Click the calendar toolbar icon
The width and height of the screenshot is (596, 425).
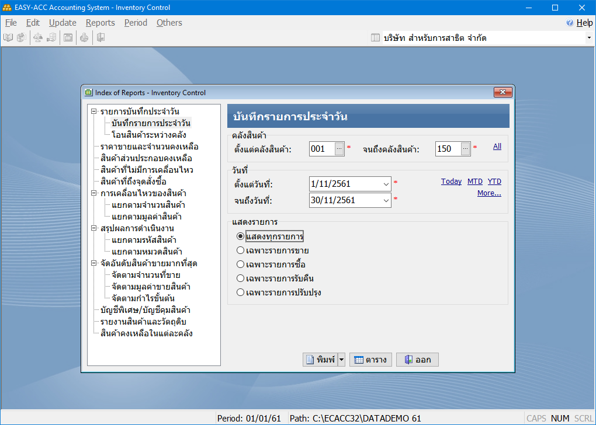pyautogui.click(x=68, y=38)
